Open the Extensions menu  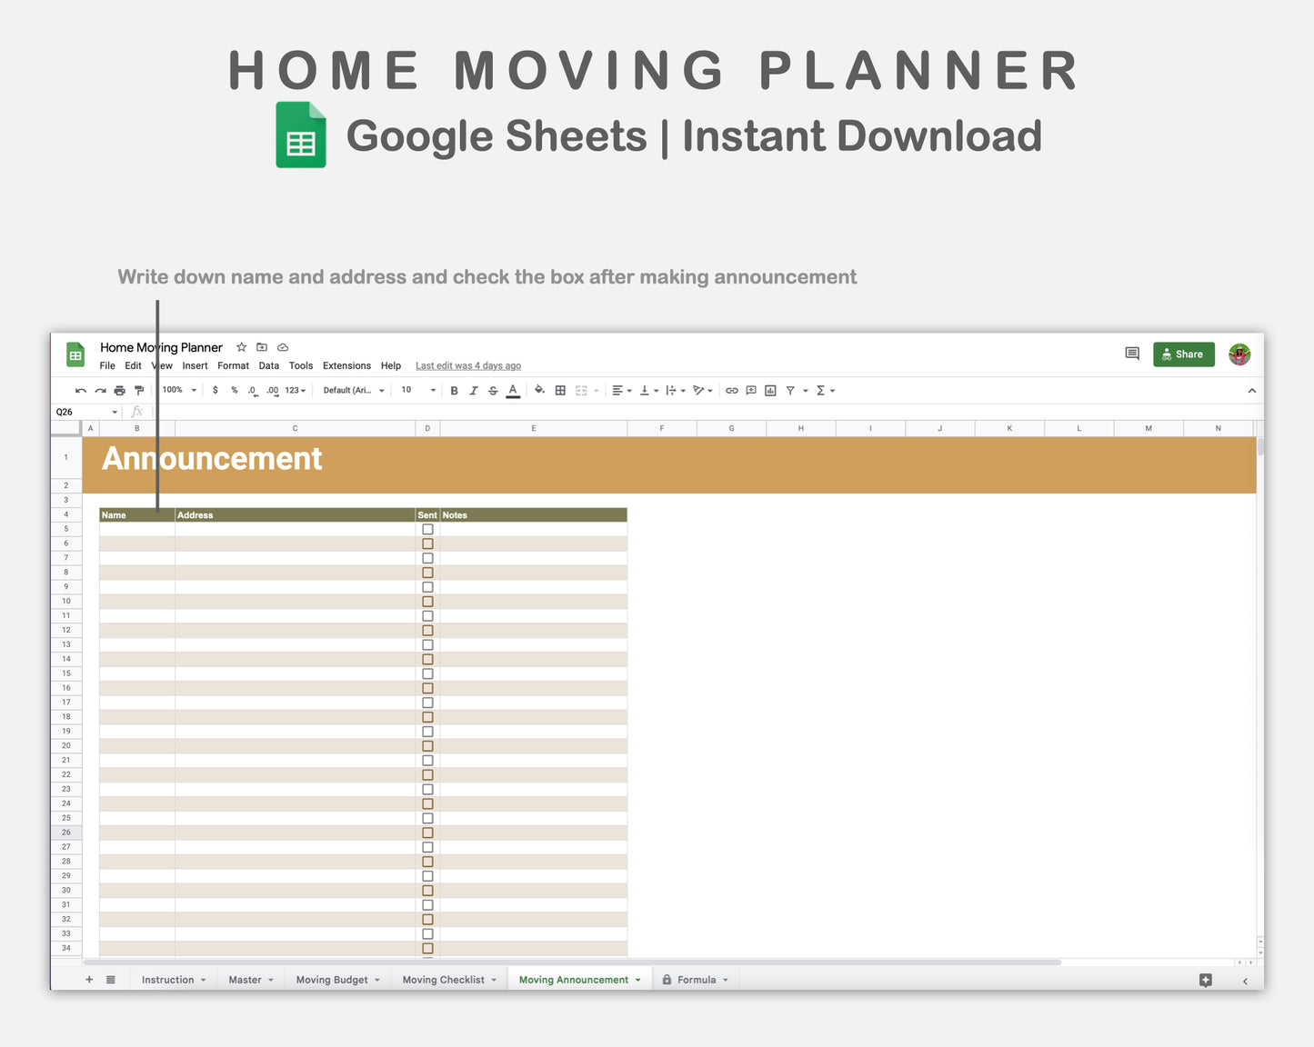pyautogui.click(x=346, y=365)
